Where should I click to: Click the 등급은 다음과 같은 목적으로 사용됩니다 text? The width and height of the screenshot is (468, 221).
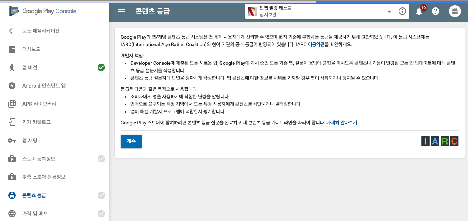pyautogui.click(x=159, y=89)
